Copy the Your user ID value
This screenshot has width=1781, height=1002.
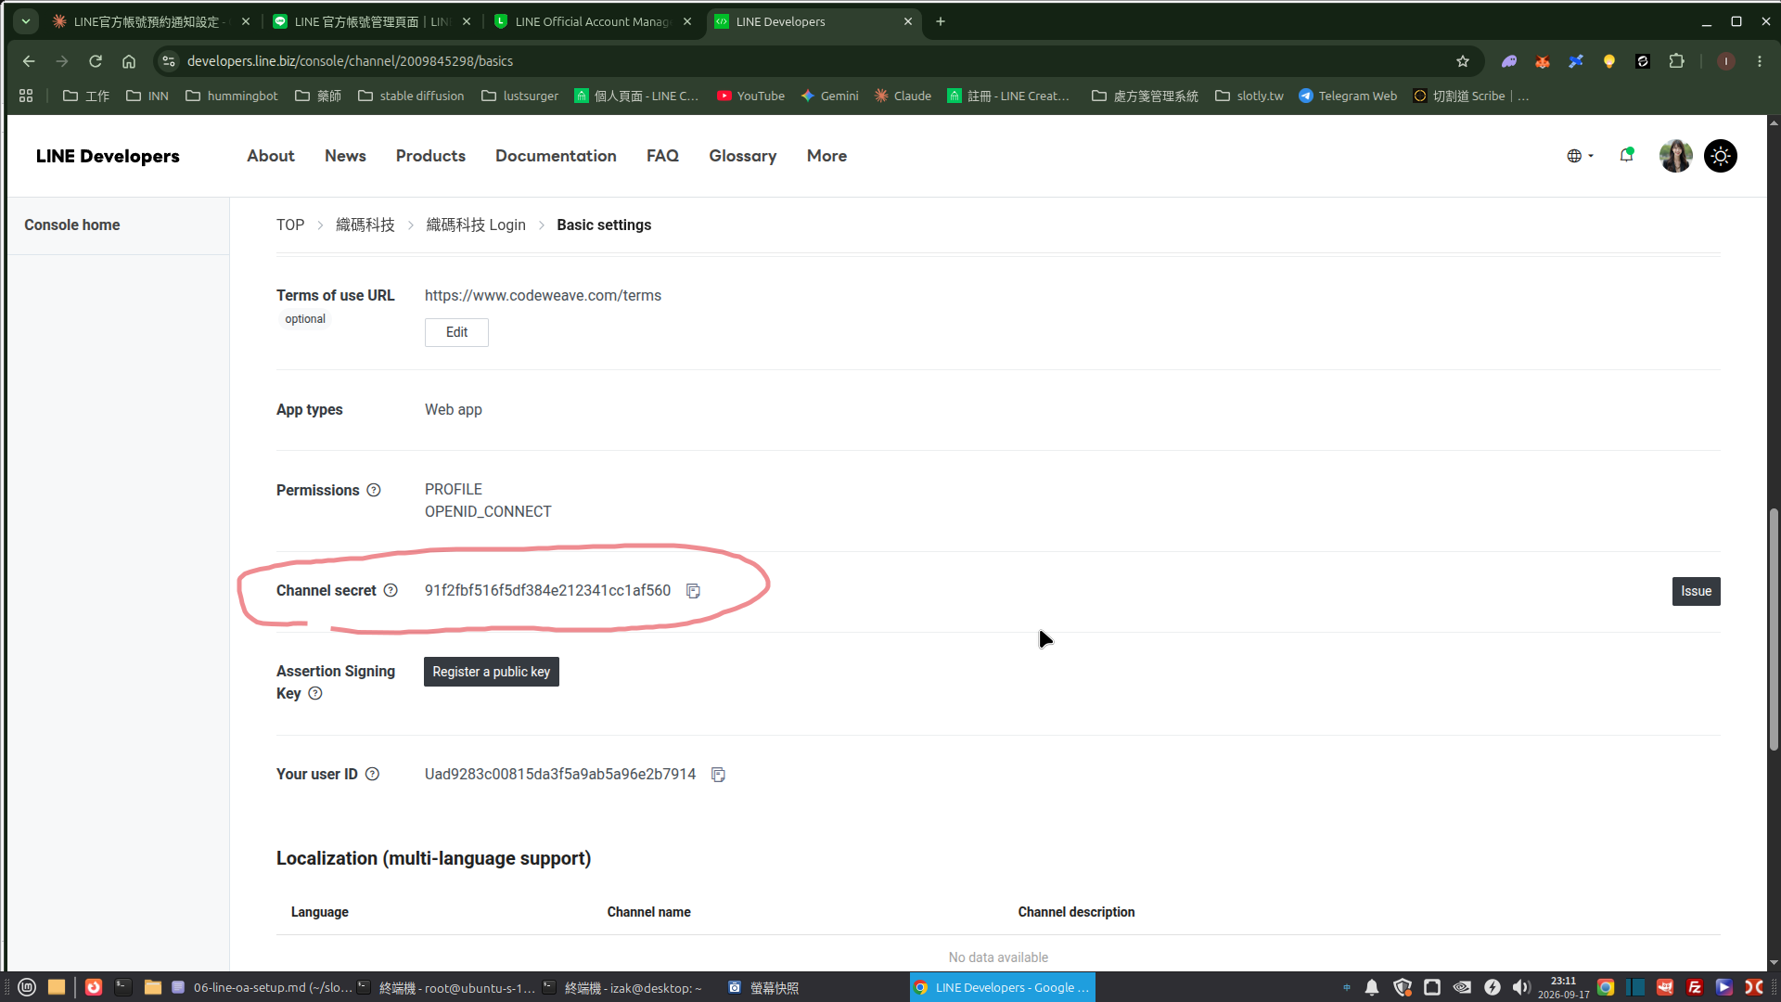718,775
